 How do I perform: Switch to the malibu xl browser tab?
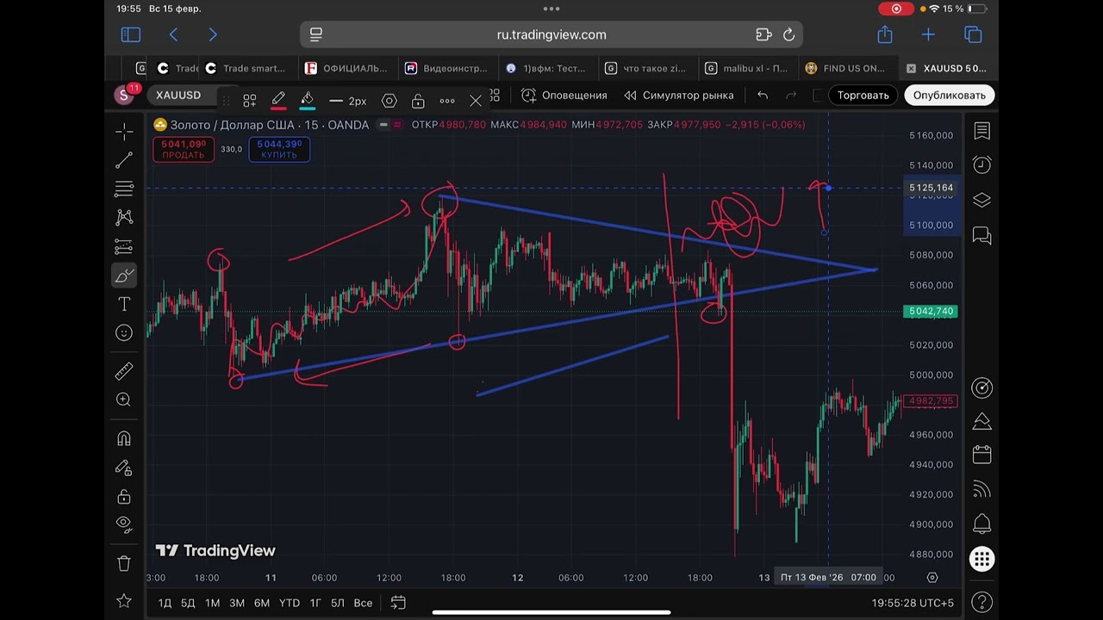coord(746,68)
